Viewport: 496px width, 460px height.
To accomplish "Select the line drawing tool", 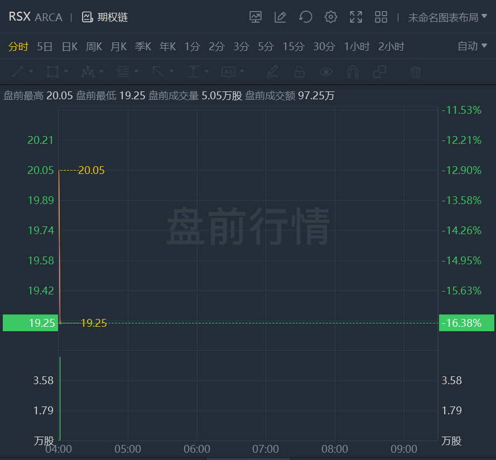I will 17,72.
